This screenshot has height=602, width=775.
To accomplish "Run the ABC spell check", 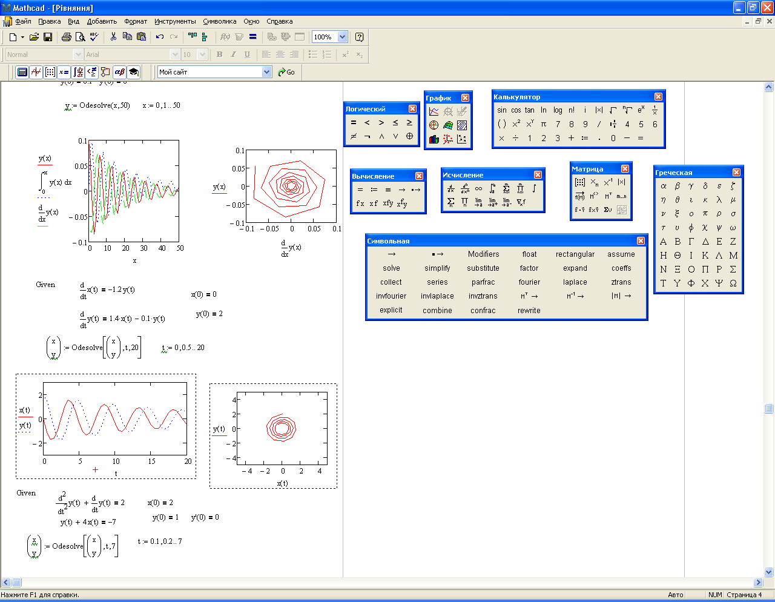I will point(94,37).
